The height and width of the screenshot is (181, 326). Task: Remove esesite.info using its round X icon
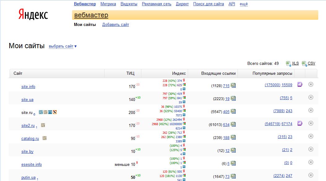pos(311,162)
